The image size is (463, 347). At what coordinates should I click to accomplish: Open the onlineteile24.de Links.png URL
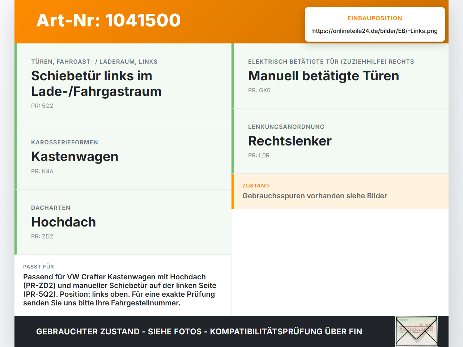[x=375, y=31]
